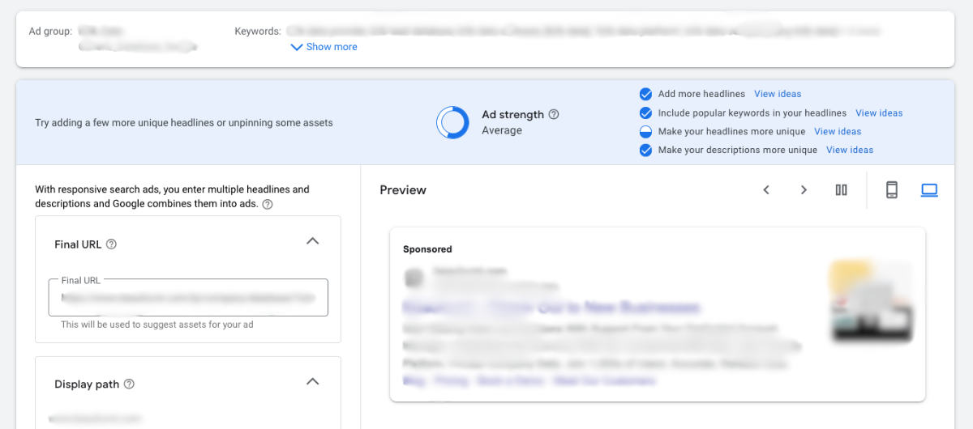The height and width of the screenshot is (429, 973).
Task: Show the previous ad preview
Action: pyautogui.click(x=766, y=190)
